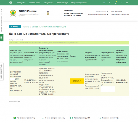Select the Поиск физических лиц radio button

[15, 118]
